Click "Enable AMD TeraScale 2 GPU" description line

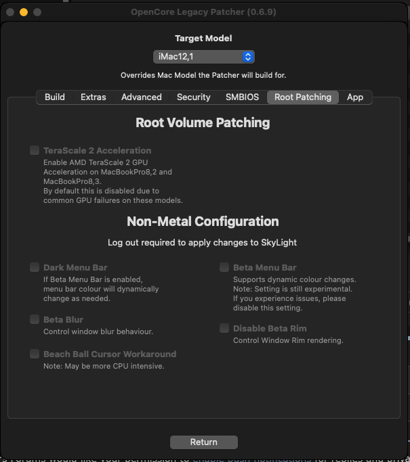tap(96, 162)
